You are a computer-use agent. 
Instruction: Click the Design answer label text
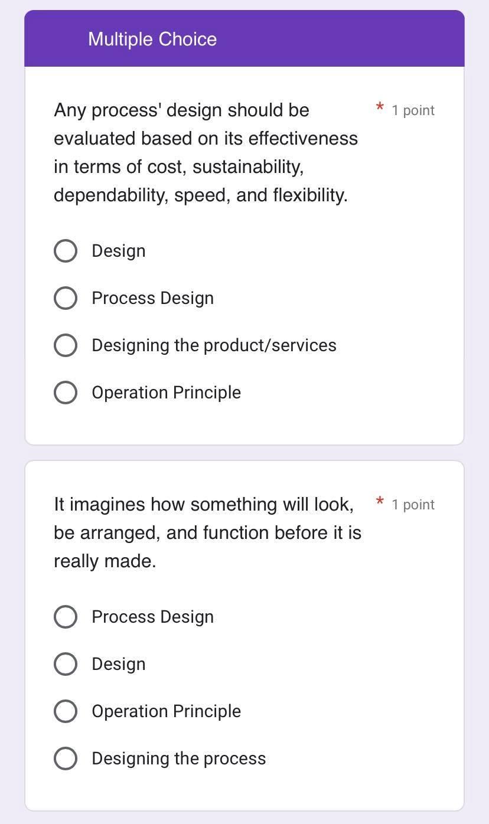coord(118,250)
